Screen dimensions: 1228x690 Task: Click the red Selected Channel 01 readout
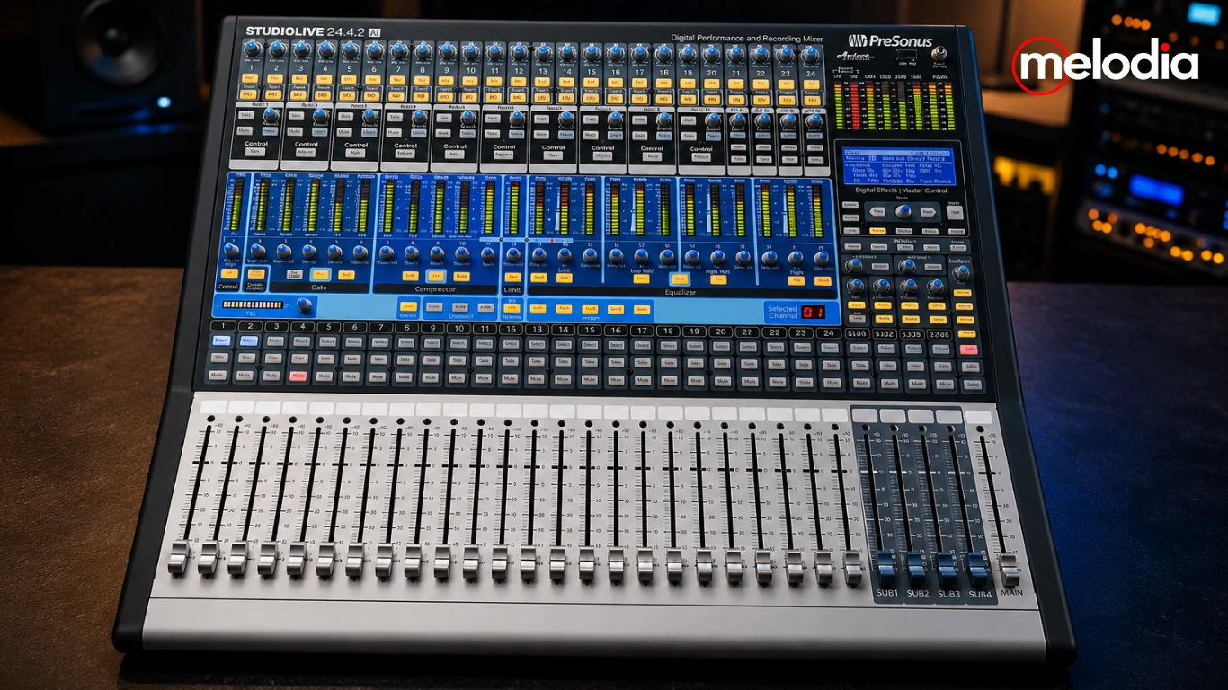[814, 313]
